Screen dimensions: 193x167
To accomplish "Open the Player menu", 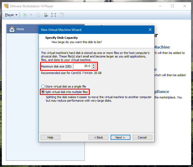I will coord(11,15).
